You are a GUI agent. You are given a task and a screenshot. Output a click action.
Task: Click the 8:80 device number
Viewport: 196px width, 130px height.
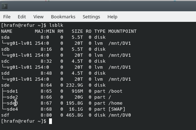tap(46, 115)
